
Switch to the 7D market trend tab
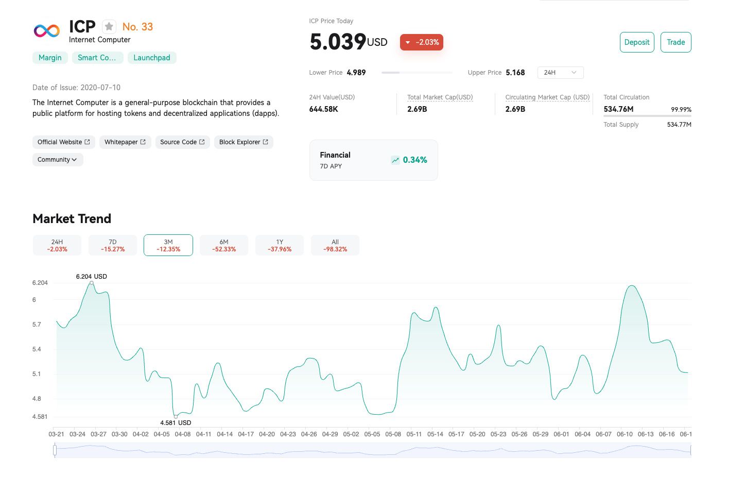pyautogui.click(x=113, y=245)
